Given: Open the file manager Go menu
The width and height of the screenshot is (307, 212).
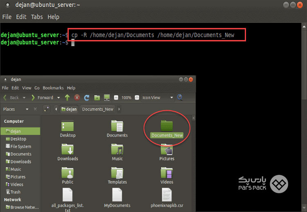Looking at the screenshot, I should click(37, 88).
